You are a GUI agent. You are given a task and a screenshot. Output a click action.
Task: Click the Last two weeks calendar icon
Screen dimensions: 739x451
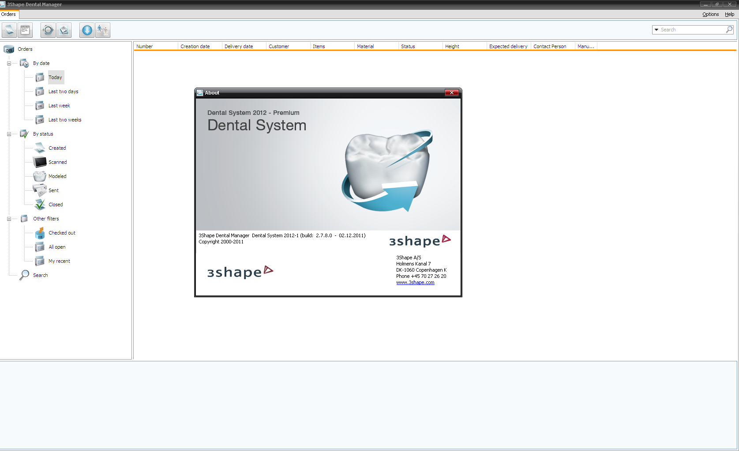coord(40,120)
